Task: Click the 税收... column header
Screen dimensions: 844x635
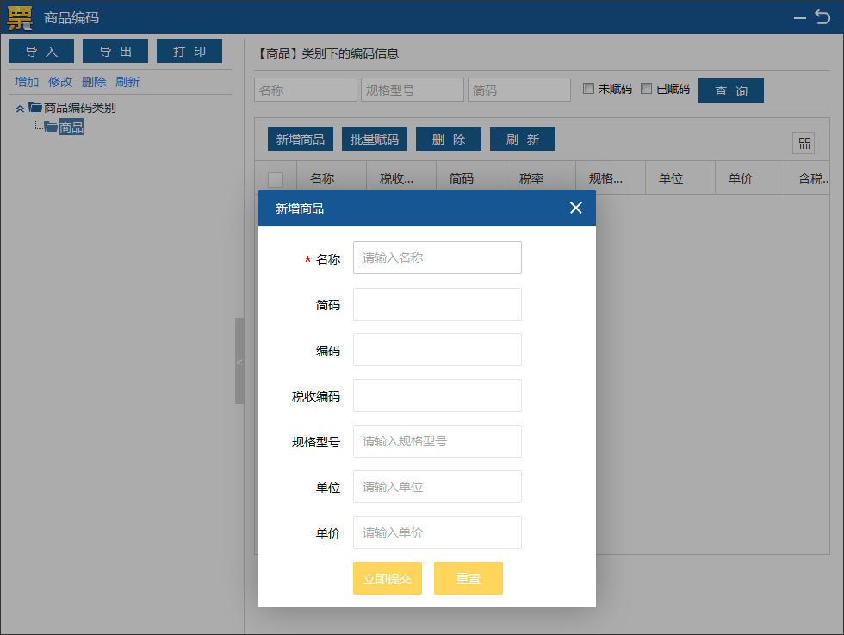Action: [x=401, y=178]
